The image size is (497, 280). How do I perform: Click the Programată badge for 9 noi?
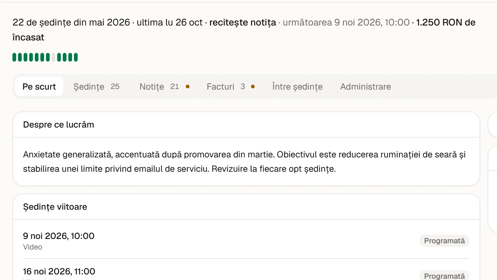[x=444, y=241]
